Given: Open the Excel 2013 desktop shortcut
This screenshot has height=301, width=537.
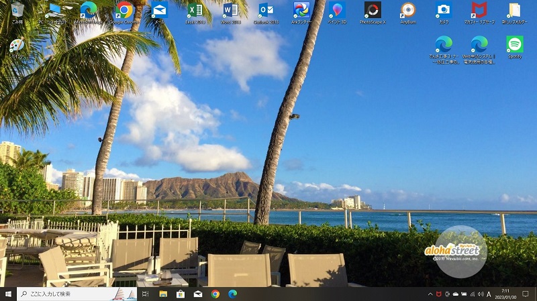Looking at the screenshot, I should 195,10.
